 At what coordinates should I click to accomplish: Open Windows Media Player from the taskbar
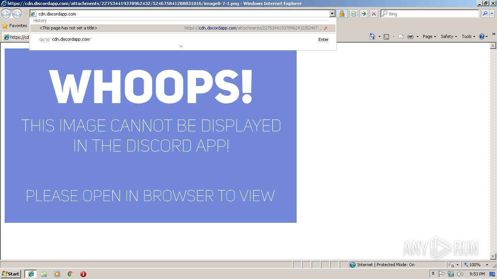[57, 274]
